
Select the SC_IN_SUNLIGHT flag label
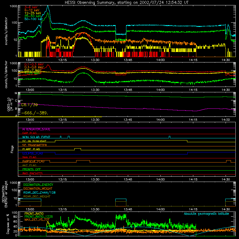pos(34,141)
